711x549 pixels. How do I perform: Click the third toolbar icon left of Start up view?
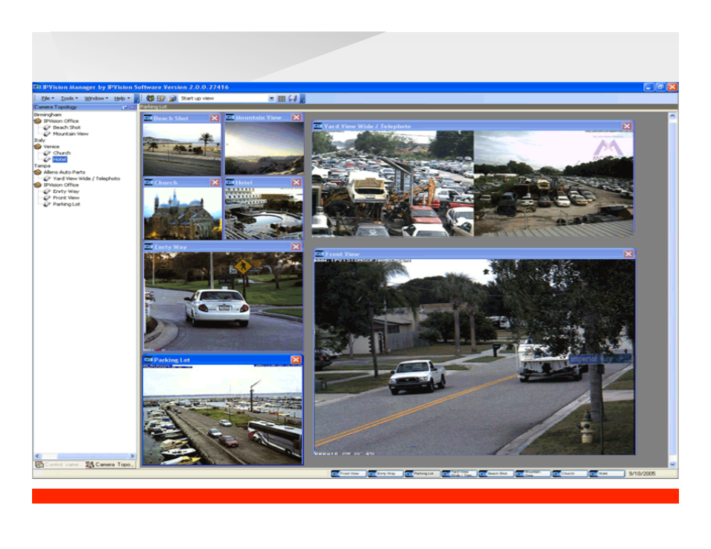172,98
